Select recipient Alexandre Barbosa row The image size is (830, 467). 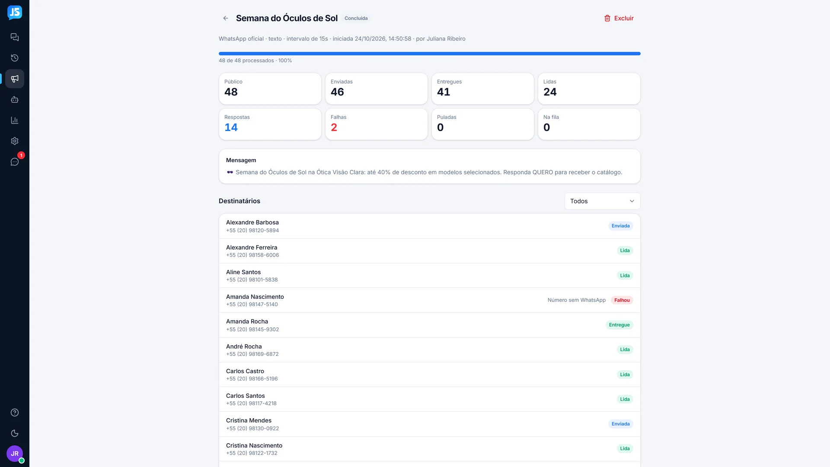click(x=429, y=226)
